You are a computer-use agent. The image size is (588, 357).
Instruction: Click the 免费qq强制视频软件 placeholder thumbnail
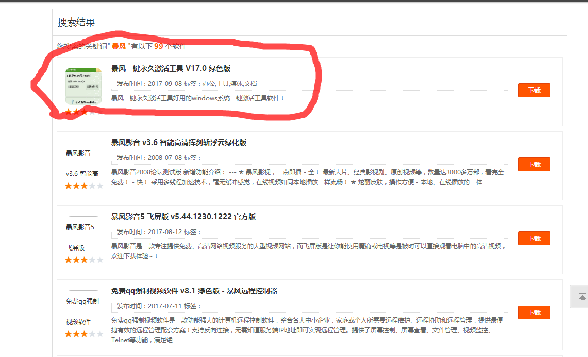pos(83,309)
